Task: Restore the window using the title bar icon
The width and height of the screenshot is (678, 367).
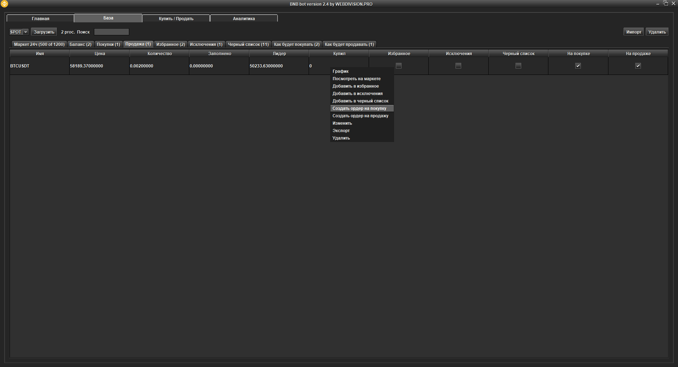Action: coord(666,4)
